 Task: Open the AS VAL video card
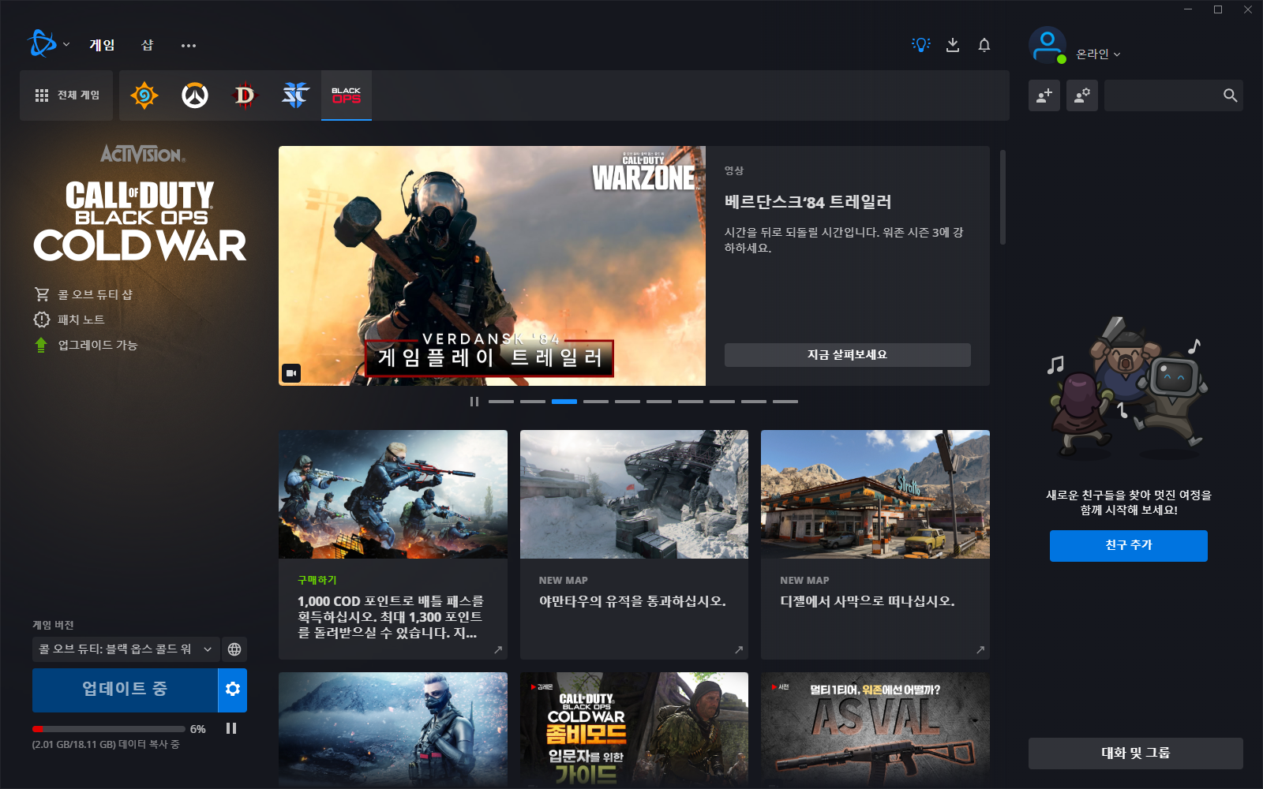[875, 730]
